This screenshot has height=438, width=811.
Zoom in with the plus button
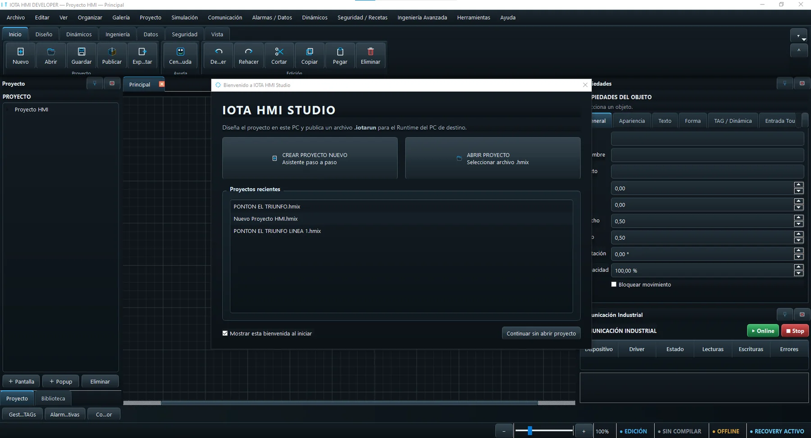(x=583, y=431)
